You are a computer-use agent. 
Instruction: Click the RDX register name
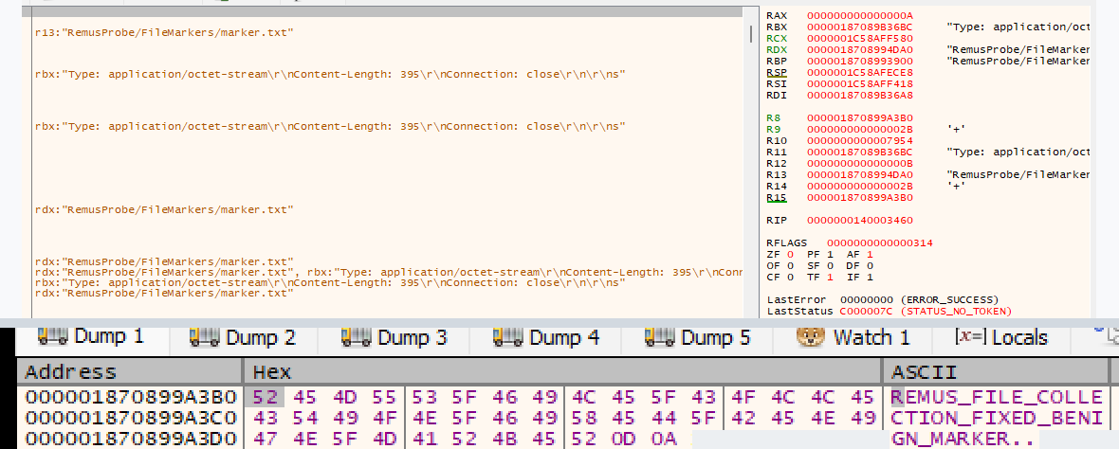[x=778, y=50]
